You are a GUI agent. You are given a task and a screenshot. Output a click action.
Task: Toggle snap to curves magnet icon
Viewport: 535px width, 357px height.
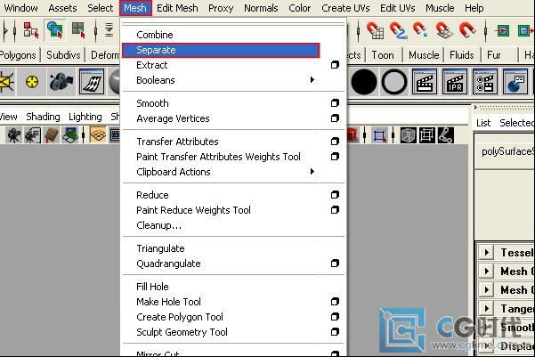398,30
